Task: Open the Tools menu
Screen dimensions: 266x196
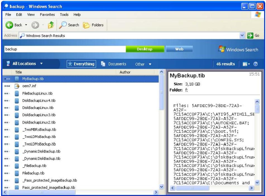Action: 64,14
